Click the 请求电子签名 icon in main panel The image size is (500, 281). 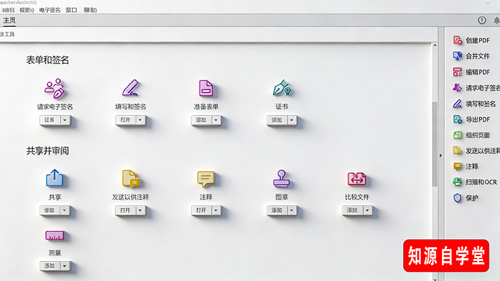pyautogui.click(x=55, y=88)
